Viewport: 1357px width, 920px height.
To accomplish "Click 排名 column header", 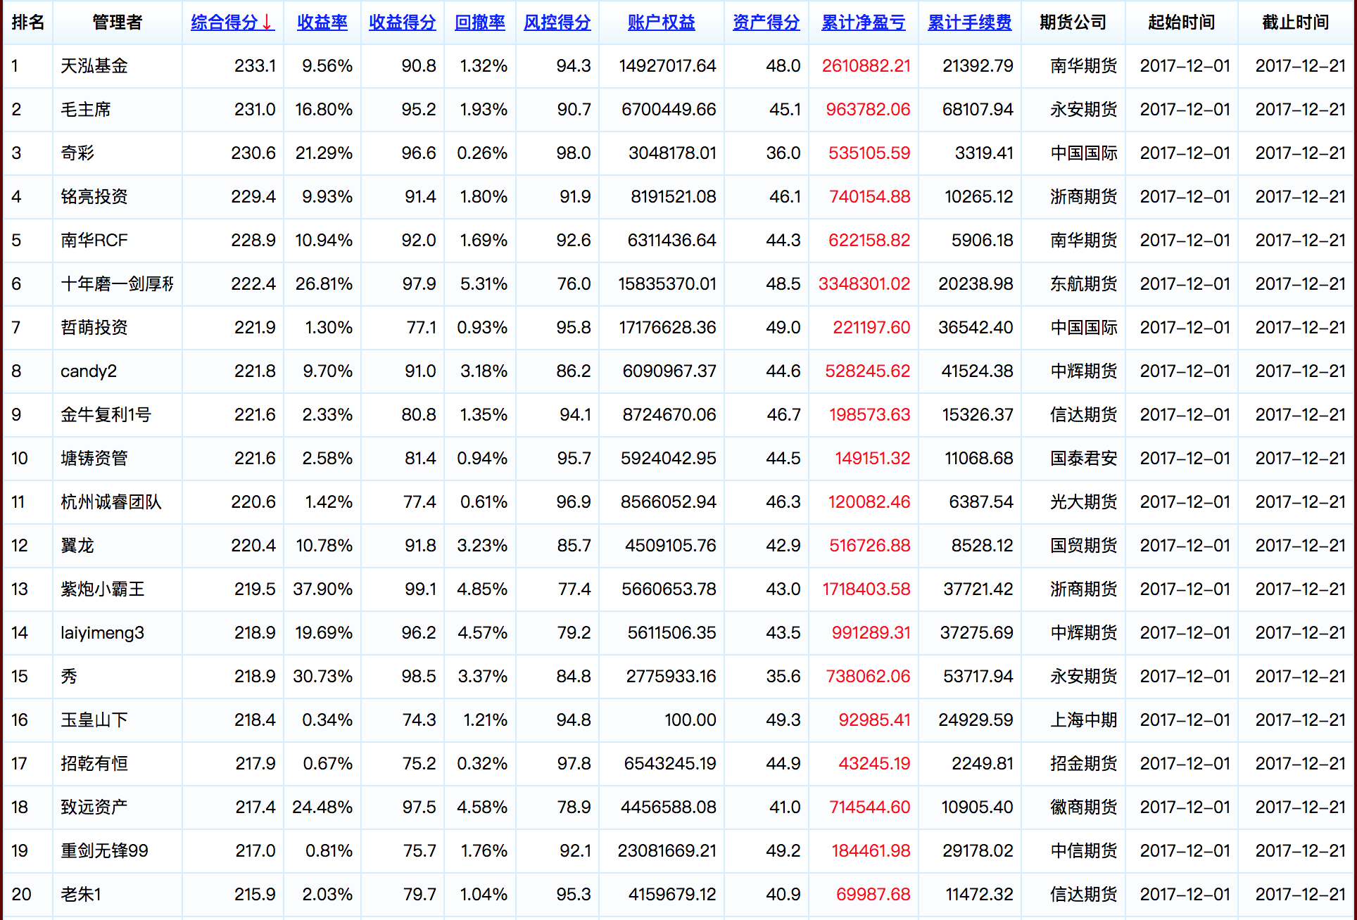I will [28, 23].
